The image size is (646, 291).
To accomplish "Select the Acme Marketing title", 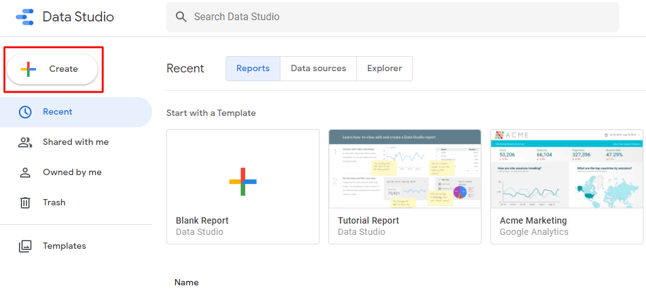I will click(x=533, y=220).
